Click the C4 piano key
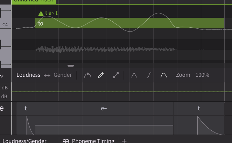 click(x=6, y=19)
